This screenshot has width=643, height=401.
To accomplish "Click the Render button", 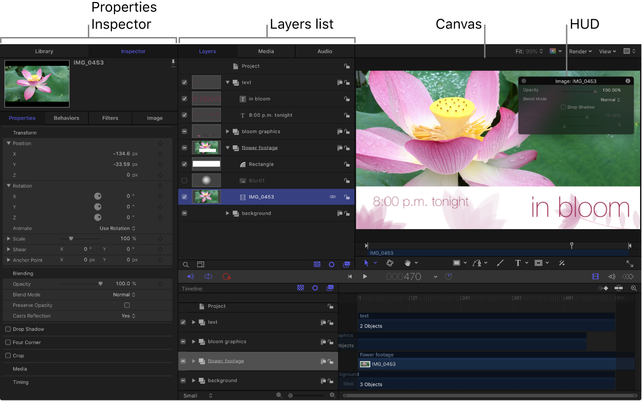I will (580, 51).
